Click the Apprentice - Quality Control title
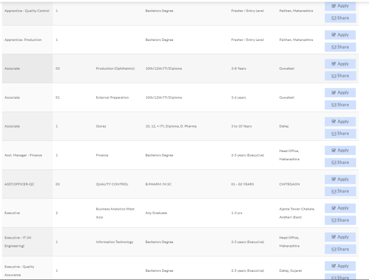369x280 pixels. click(27, 11)
